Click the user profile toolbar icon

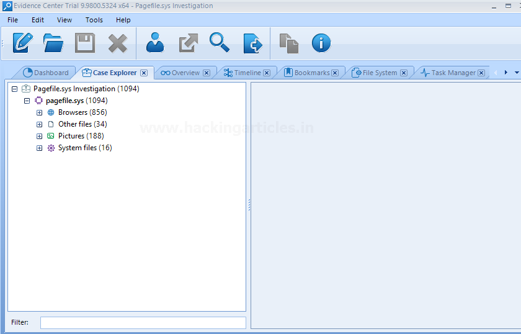pyautogui.click(x=155, y=43)
